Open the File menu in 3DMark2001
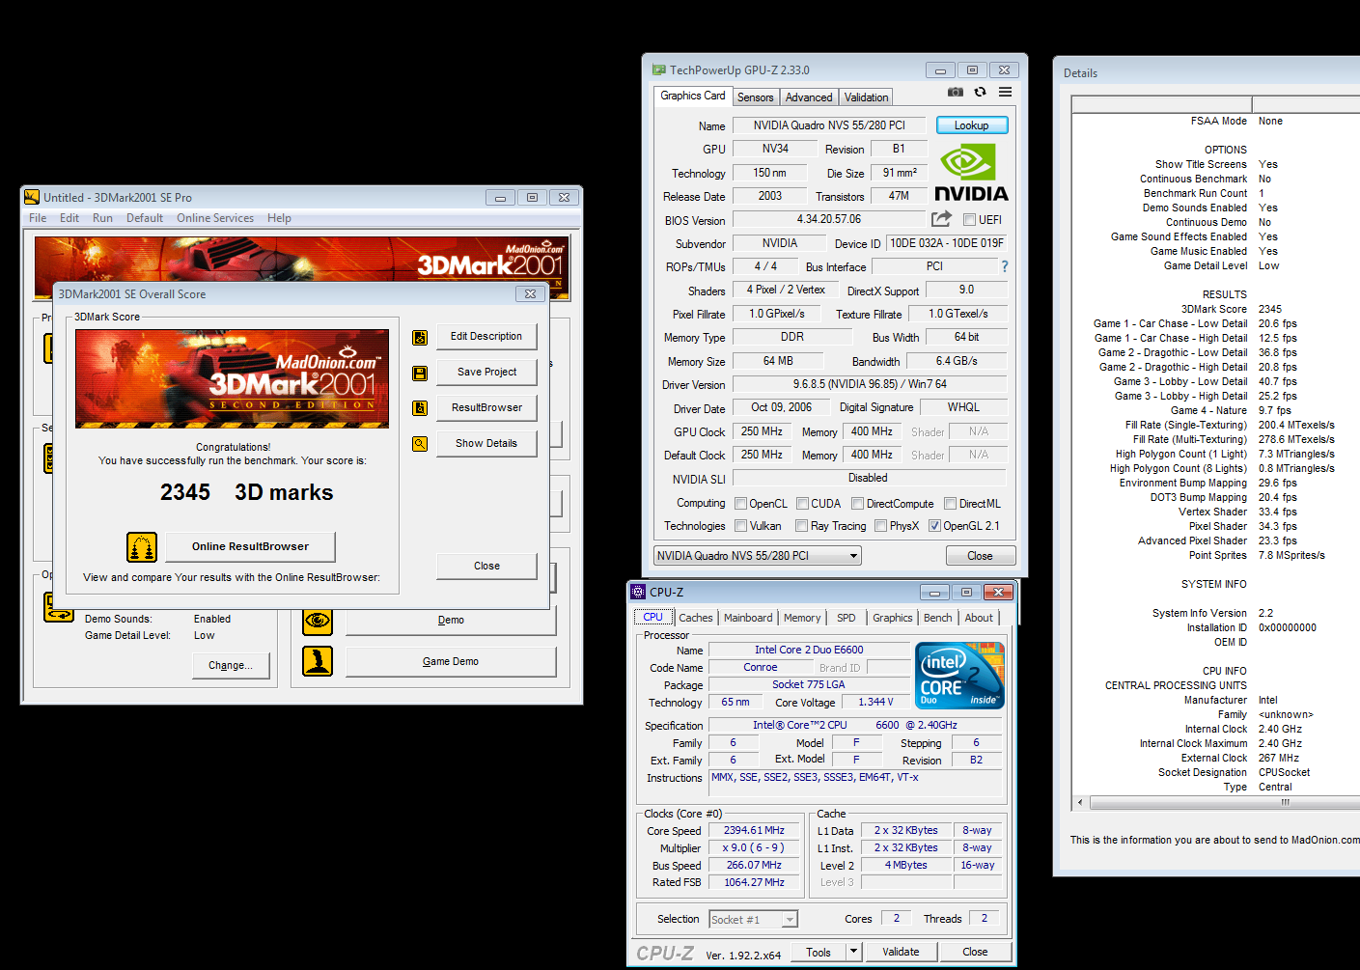Viewport: 1360px width, 970px height. tap(38, 218)
